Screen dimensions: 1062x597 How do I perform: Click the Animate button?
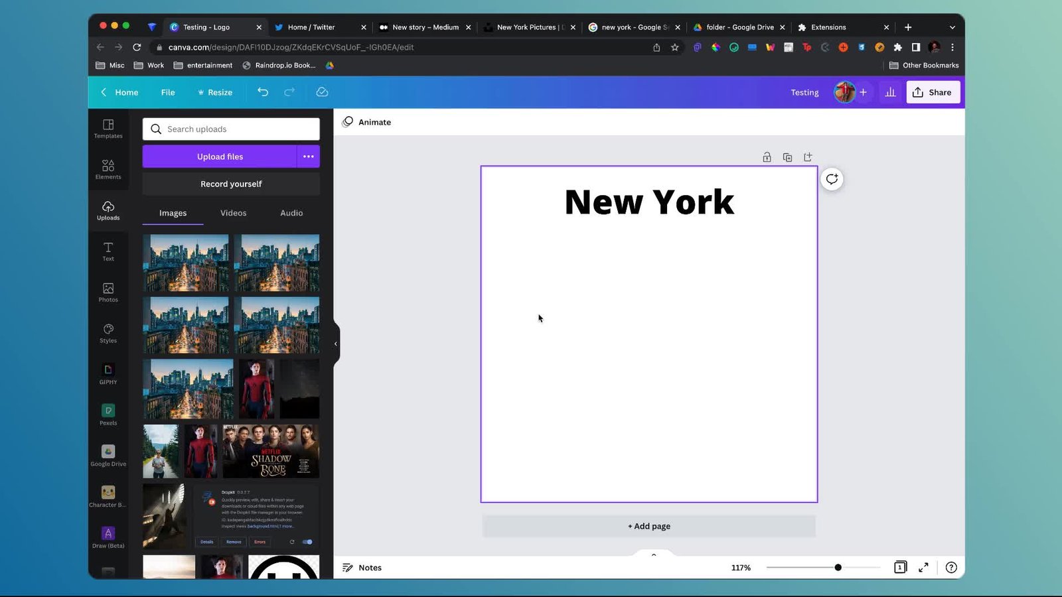click(x=366, y=122)
